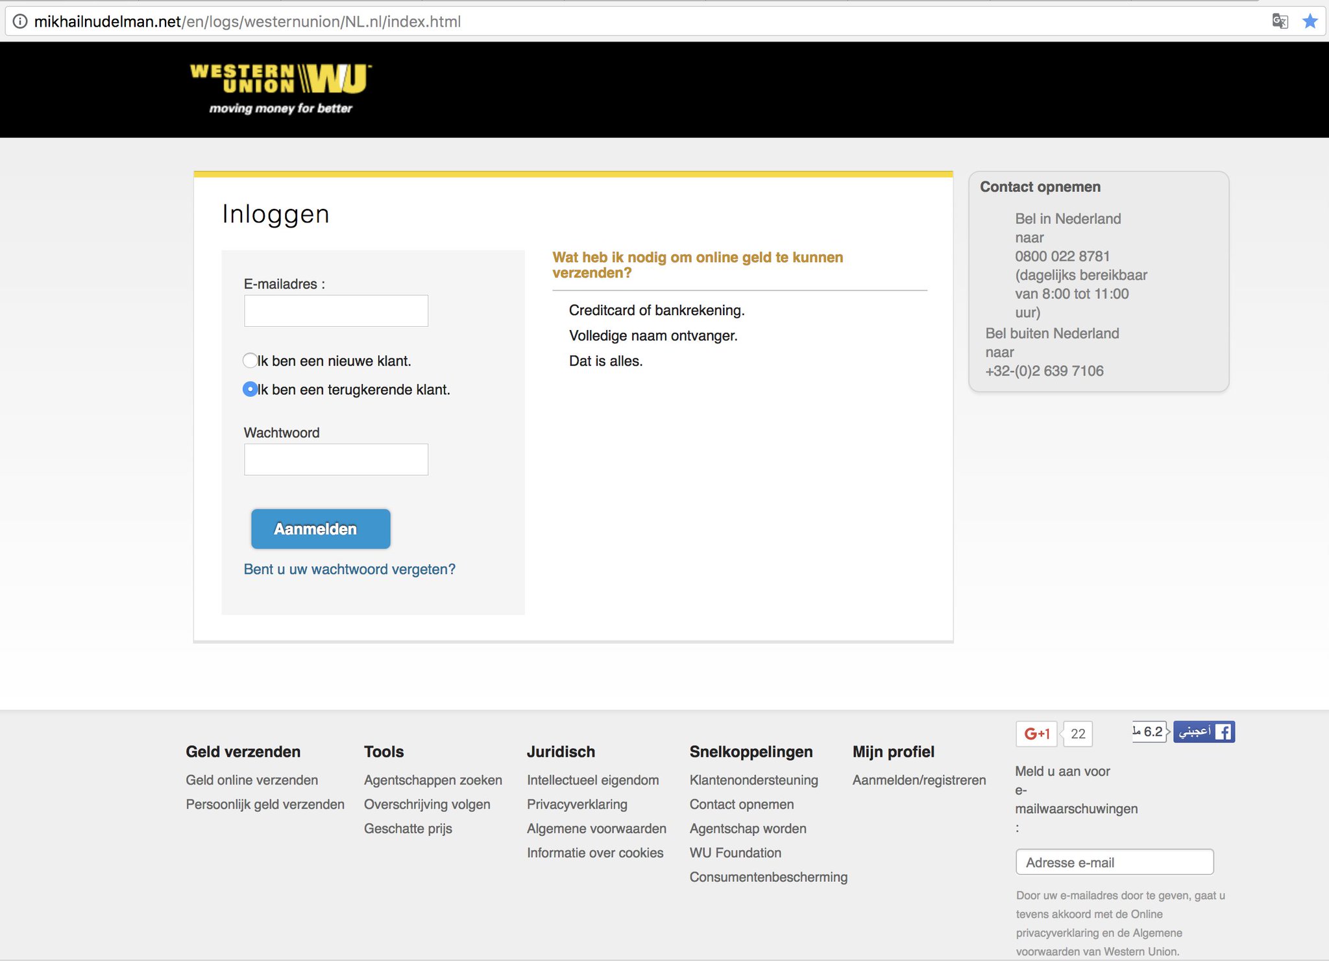The height and width of the screenshot is (961, 1329).
Task: Open 'Bent u uw wachtwoord vergeten?' link
Action: 349,569
